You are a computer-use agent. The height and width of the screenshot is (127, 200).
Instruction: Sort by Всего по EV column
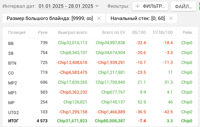pyautogui.click(x=113, y=32)
